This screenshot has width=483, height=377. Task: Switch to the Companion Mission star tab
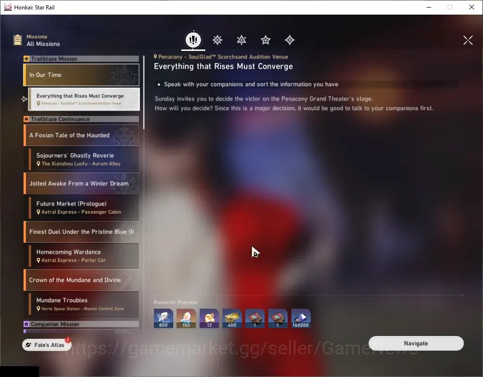[x=266, y=40]
